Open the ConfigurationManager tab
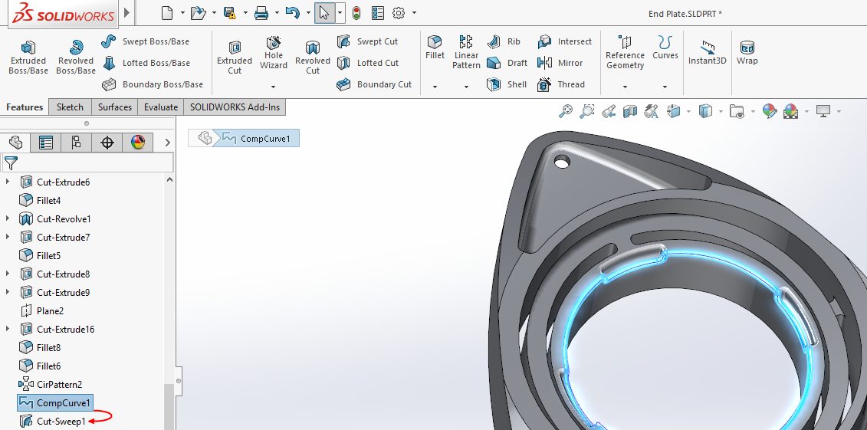The width and height of the screenshot is (867, 430). (77, 143)
